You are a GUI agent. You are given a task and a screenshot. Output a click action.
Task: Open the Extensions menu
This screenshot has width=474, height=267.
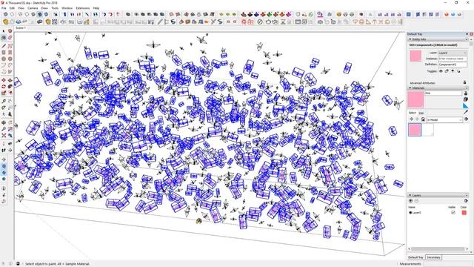[82, 8]
